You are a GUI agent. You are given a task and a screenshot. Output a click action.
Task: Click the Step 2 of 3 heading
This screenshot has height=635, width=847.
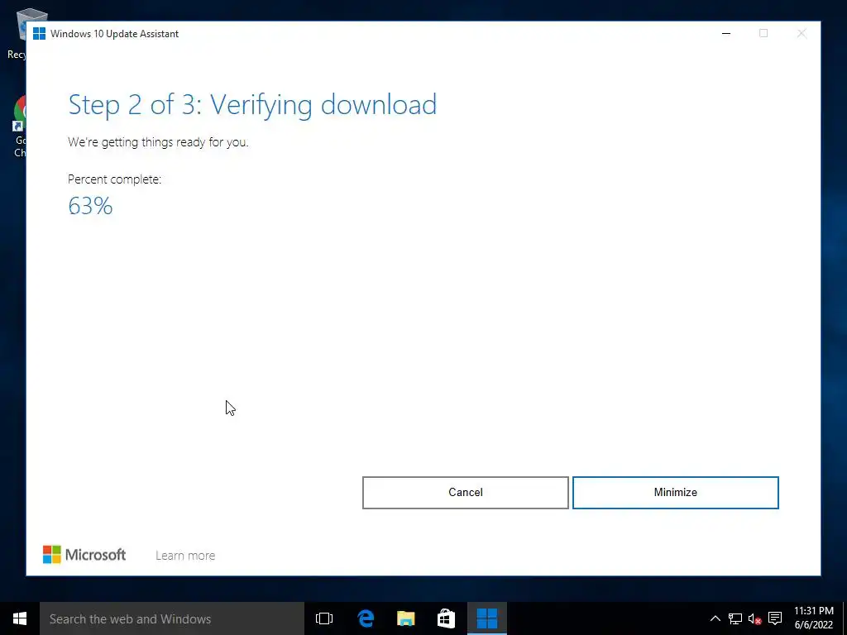[x=252, y=105]
